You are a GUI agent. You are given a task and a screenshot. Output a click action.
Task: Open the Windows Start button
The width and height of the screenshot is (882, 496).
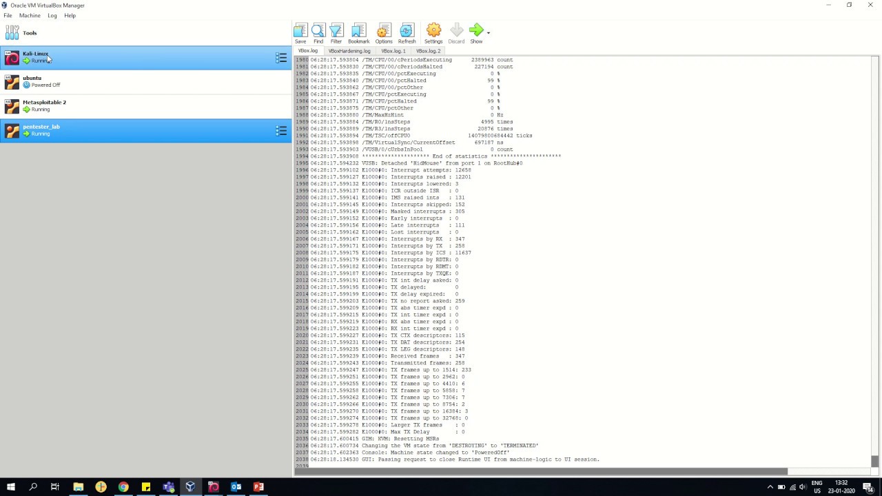(11, 487)
